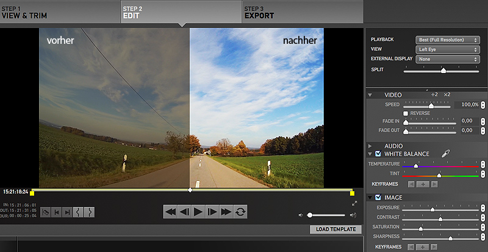Image resolution: width=488 pixels, height=252 pixels.
Task: Add a White Balance keyframe with plus button
Action: pos(423,184)
